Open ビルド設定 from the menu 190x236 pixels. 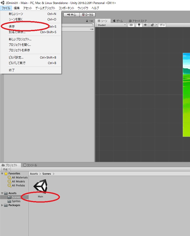[31, 58]
